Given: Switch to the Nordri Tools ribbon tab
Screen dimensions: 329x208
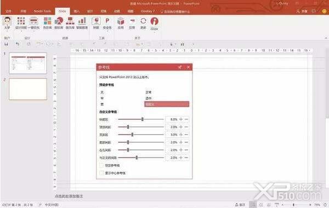Looking at the screenshot, I should pos(42,11).
